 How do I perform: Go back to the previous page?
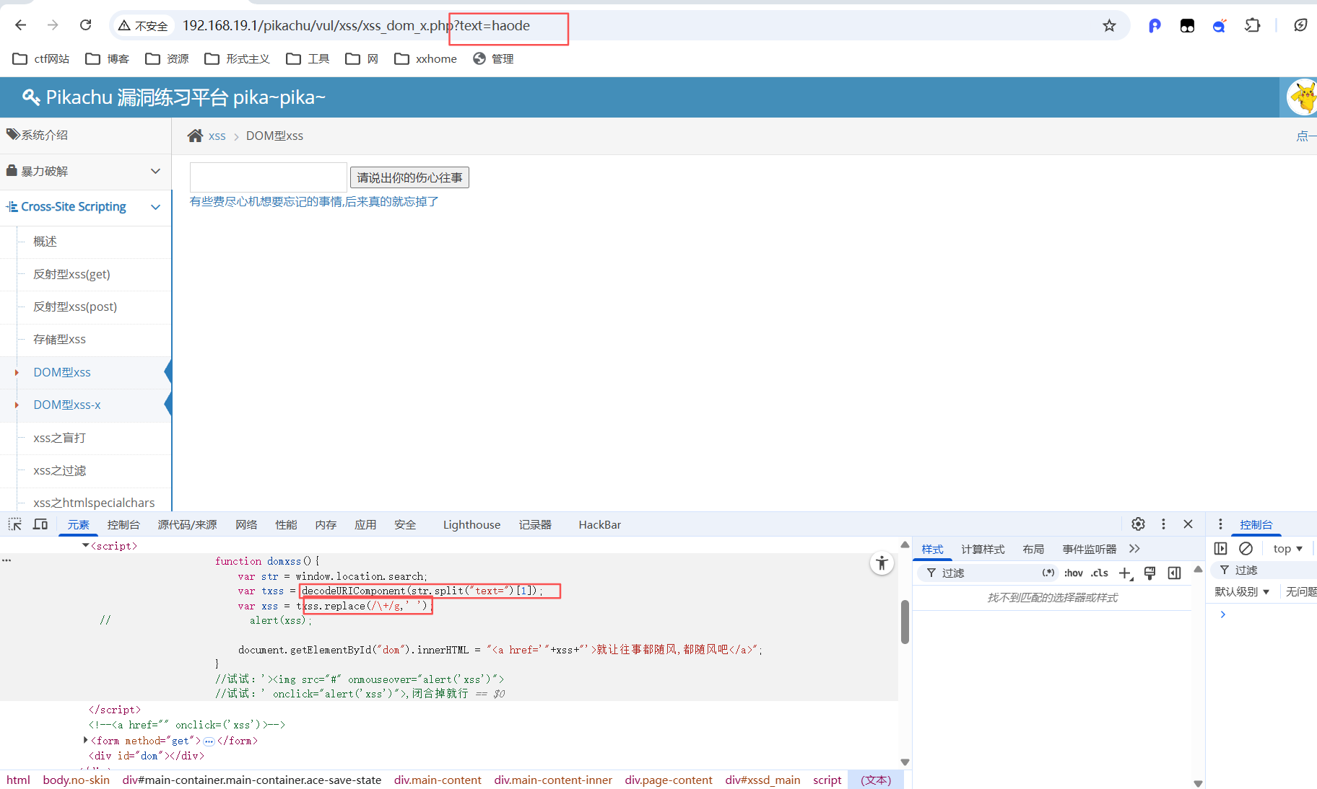(x=20, y=25)
